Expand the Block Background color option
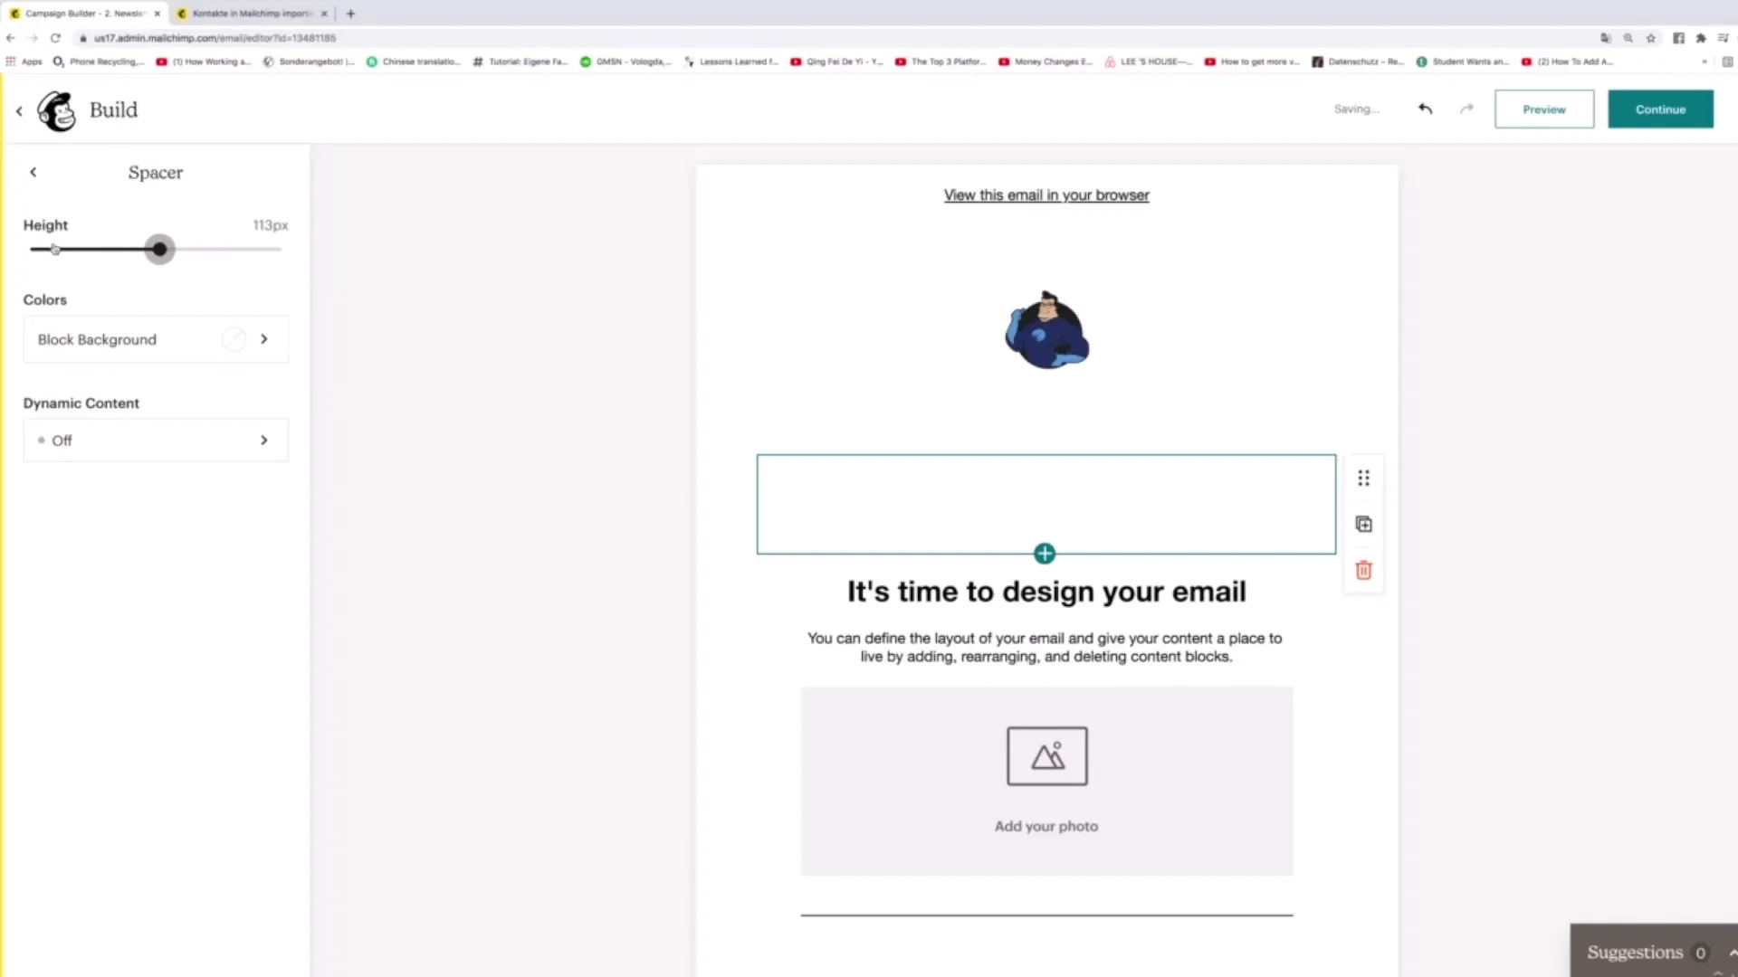Screen dimensions: 1738x977 click(x=156, y=339)
